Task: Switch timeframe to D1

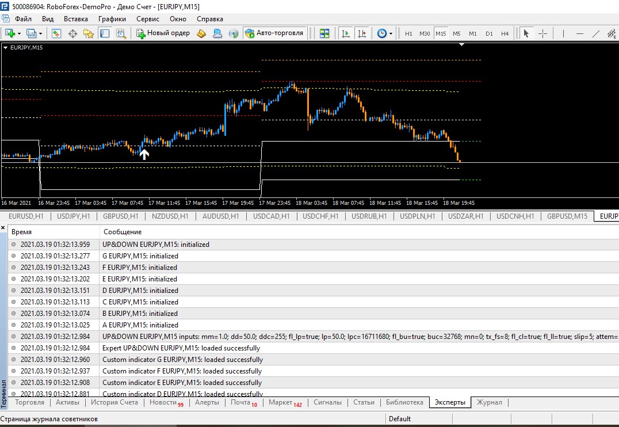Action: point(489,33)
